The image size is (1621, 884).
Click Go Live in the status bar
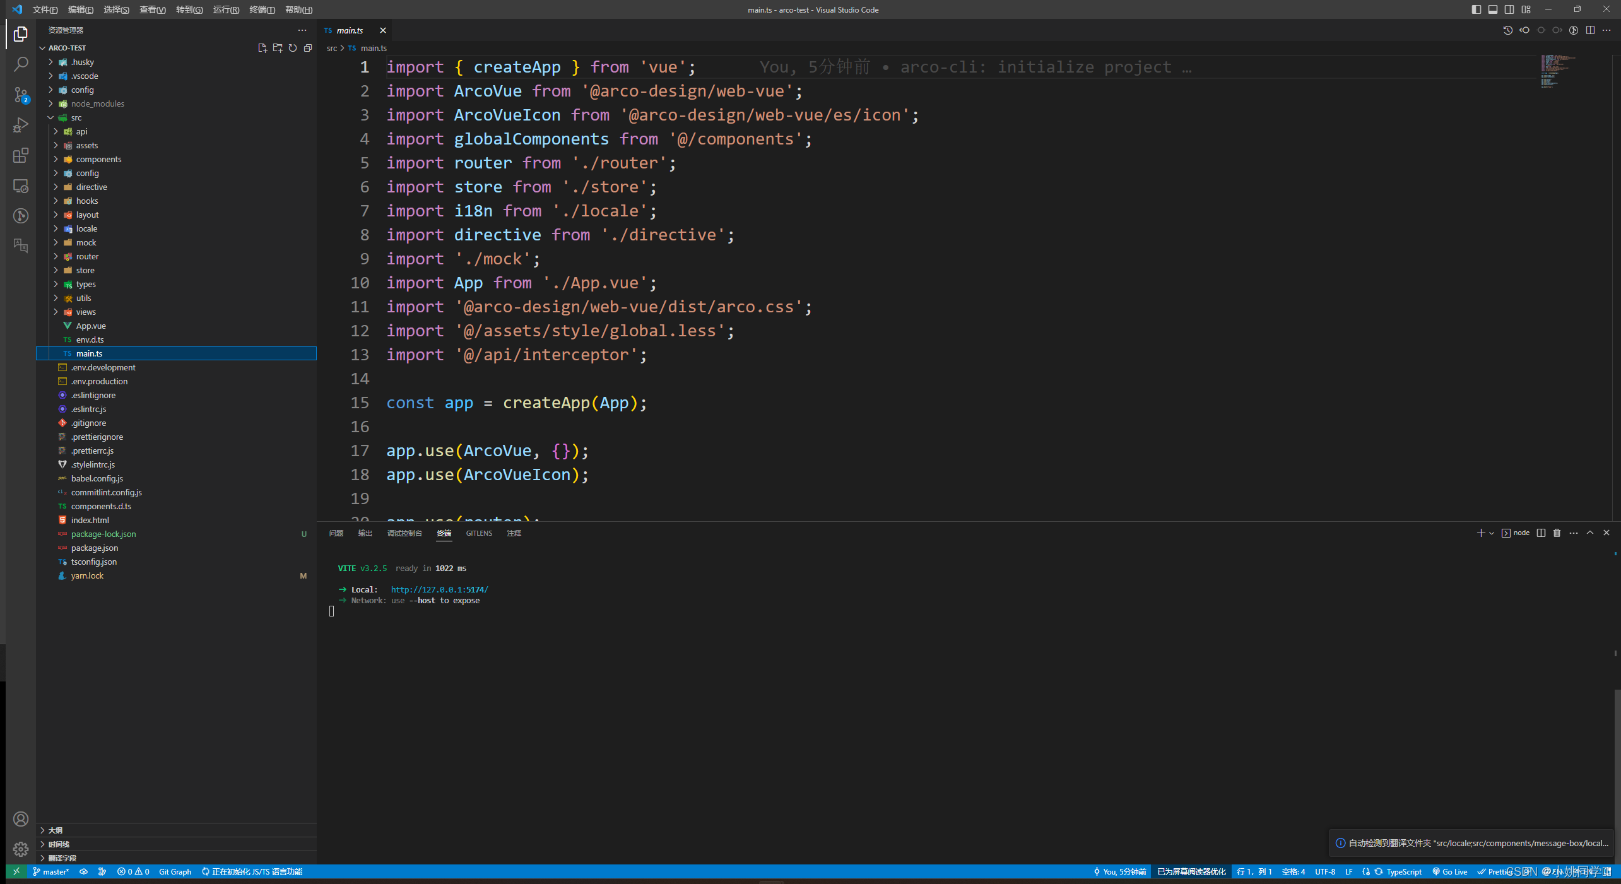coord(1449,871)
